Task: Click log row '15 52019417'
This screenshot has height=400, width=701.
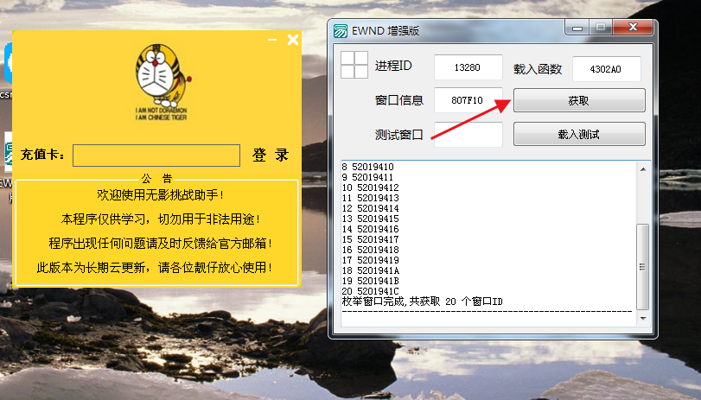Action: coord(370,239)
